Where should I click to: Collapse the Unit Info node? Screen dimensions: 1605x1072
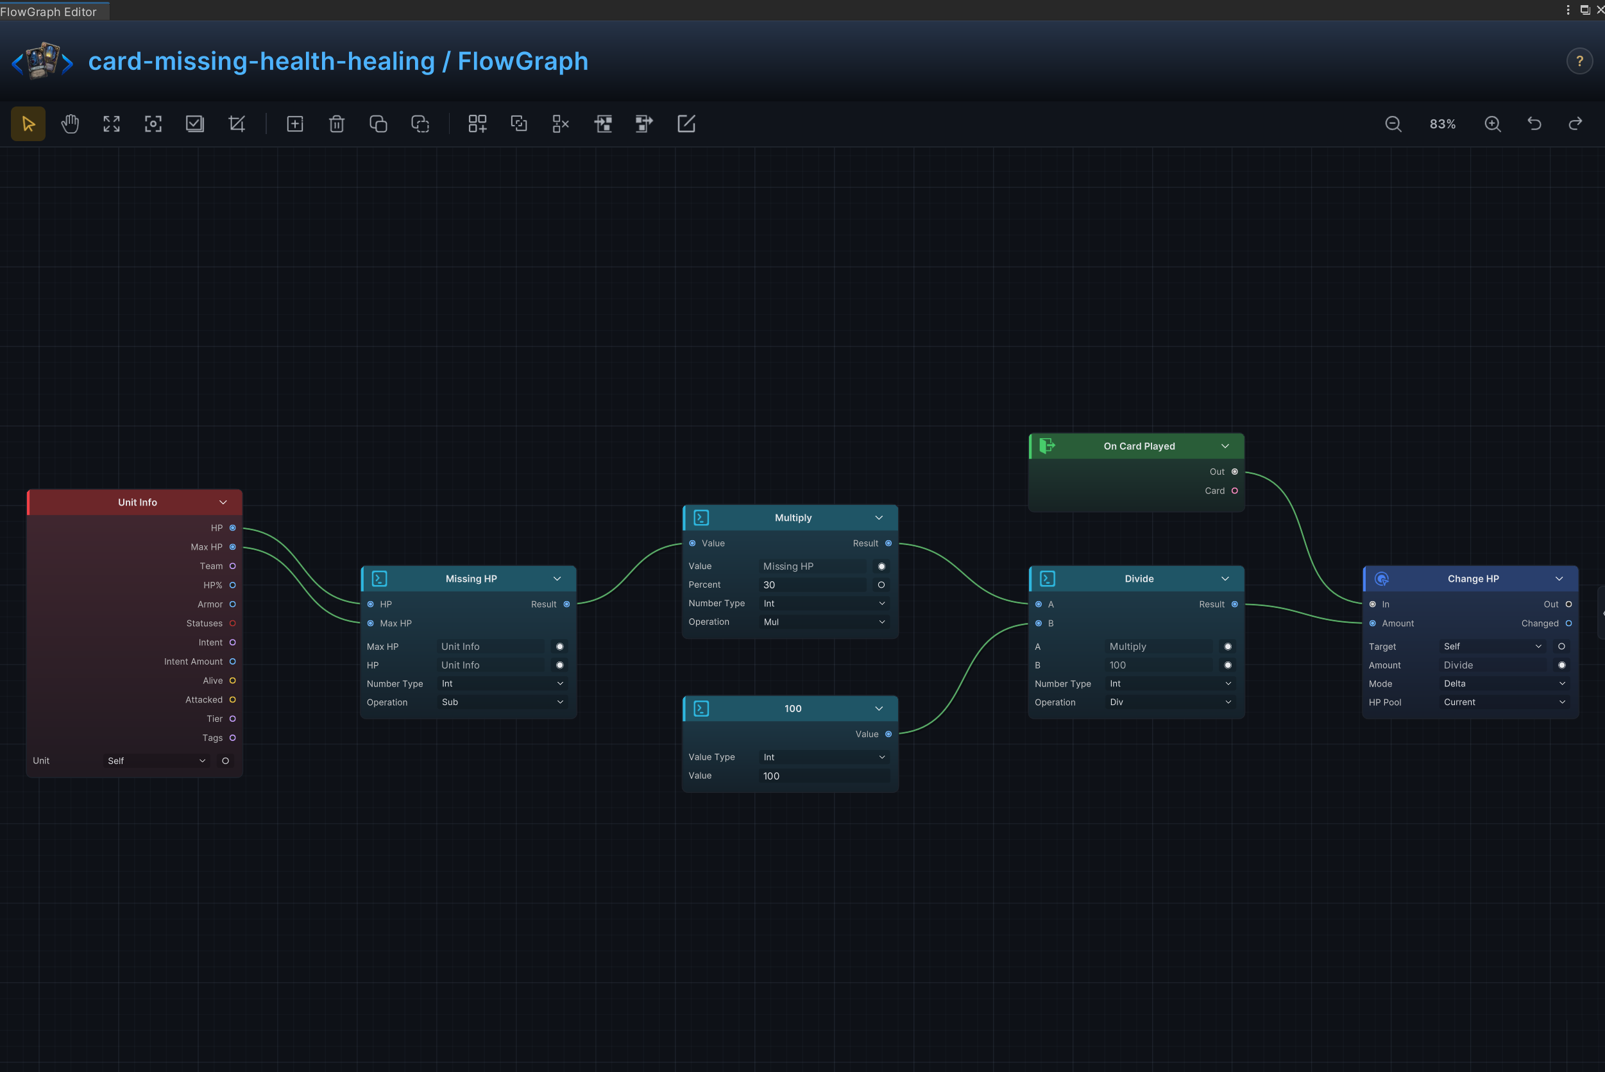[223, 502]
